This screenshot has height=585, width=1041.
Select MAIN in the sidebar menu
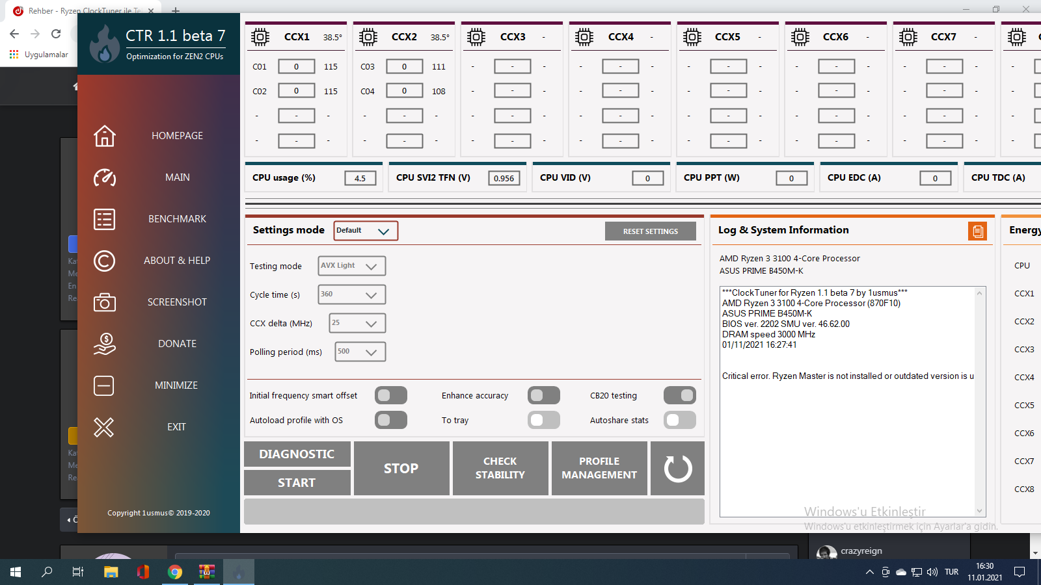tap(177, 177)
